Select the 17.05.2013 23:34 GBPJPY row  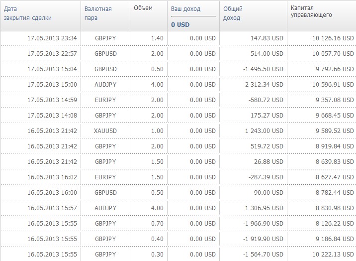(178, 38)
